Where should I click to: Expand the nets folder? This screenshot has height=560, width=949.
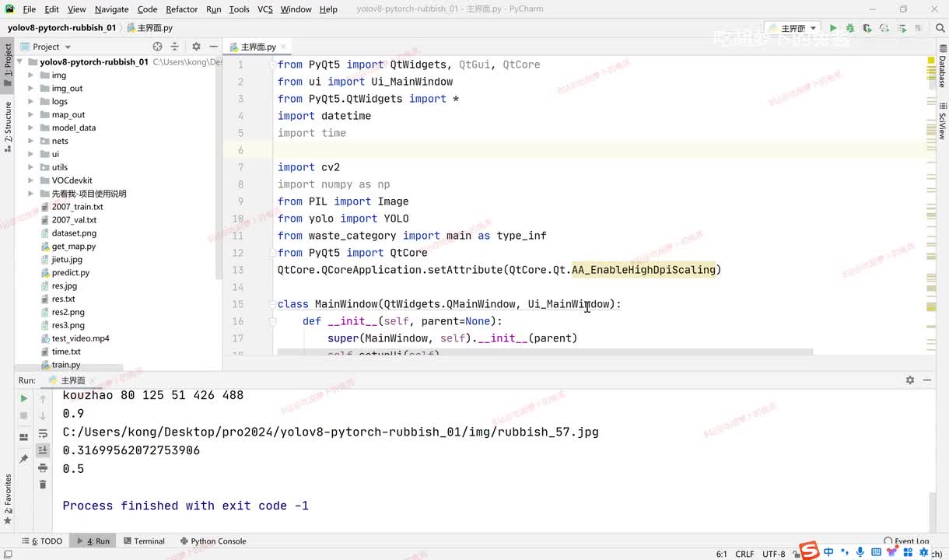[x=31, y=141]
